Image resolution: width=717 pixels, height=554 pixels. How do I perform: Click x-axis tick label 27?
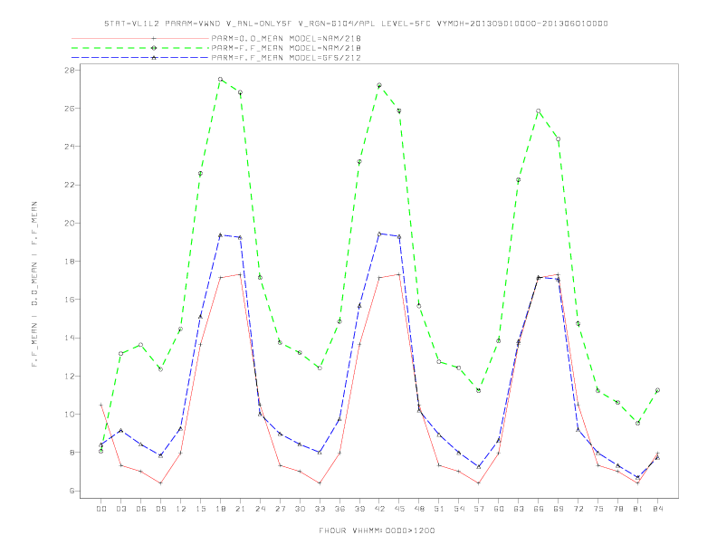pos(280,509)
